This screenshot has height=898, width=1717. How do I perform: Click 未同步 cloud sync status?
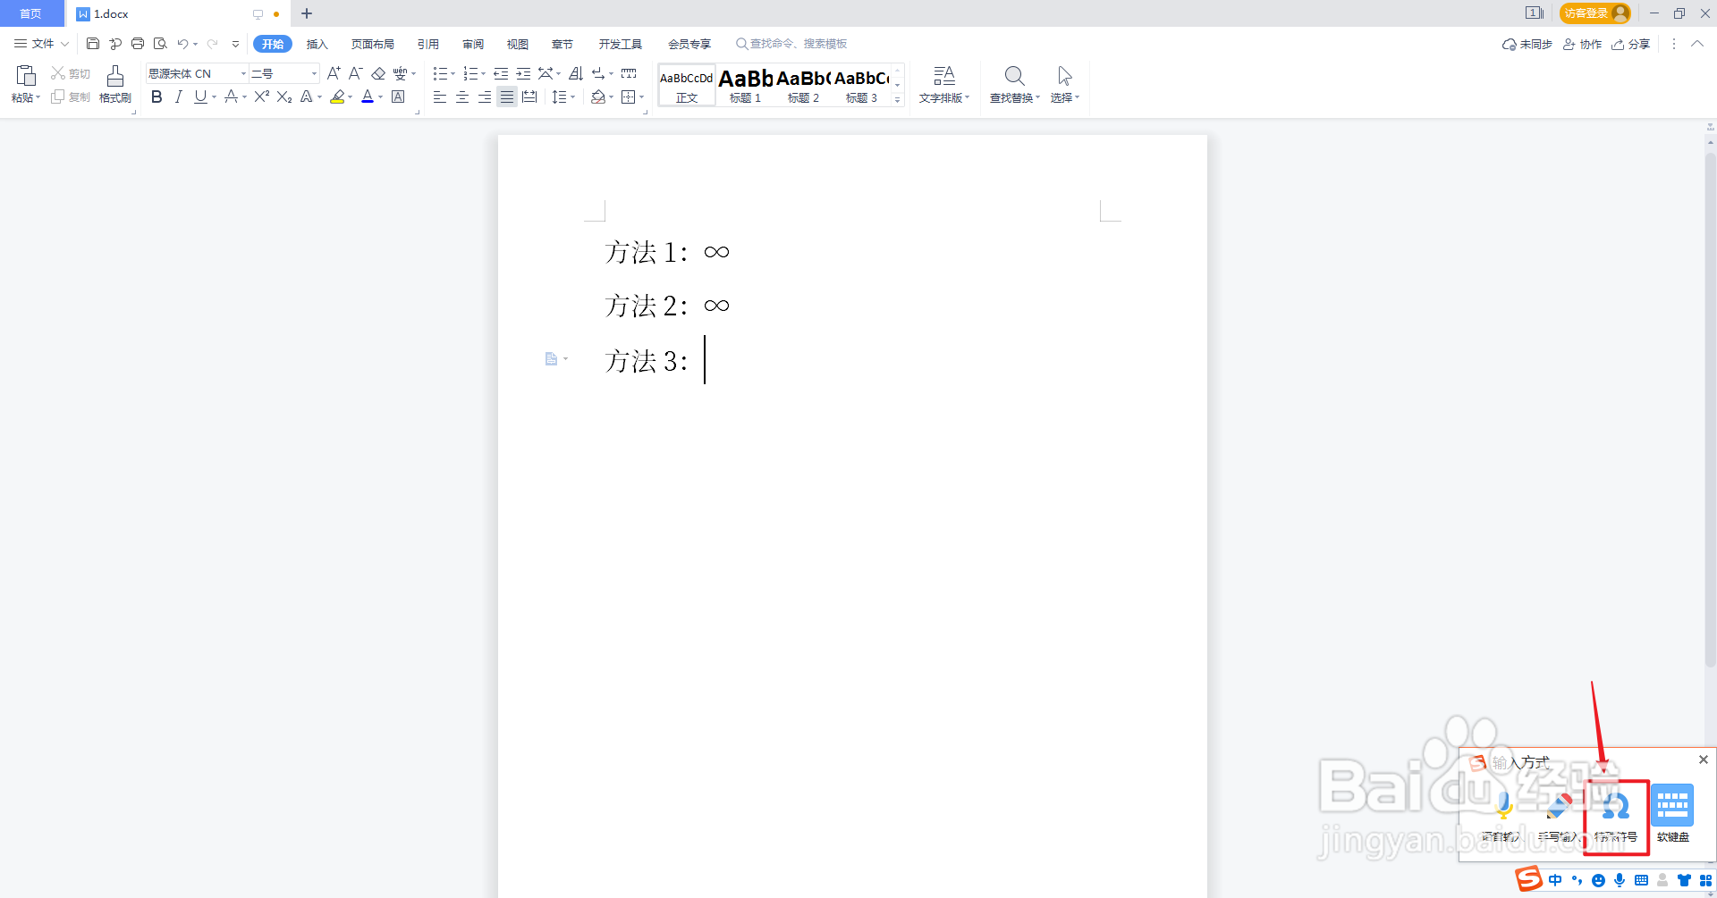click(1527, 44)
